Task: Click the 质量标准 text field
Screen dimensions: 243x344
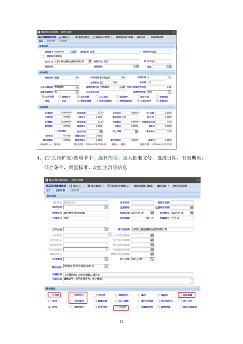Action: (128, 274)
